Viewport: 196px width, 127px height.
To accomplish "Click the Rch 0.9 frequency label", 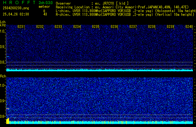I will (x=2, y=101).
